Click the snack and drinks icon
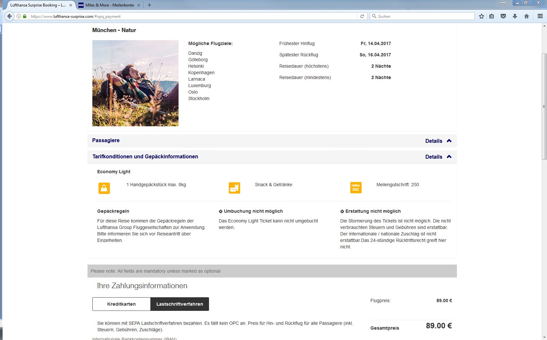The image size is (547, 340). click(x=234, y=188)
